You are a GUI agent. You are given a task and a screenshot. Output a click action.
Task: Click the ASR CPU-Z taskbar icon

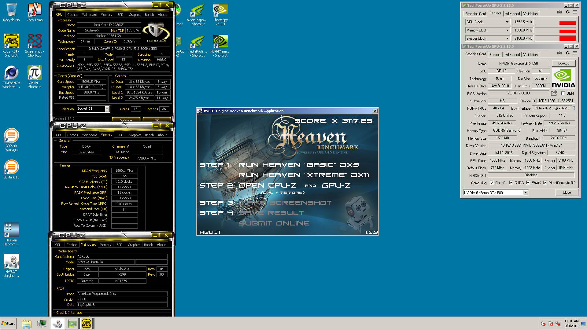click(x=86, y=324)
